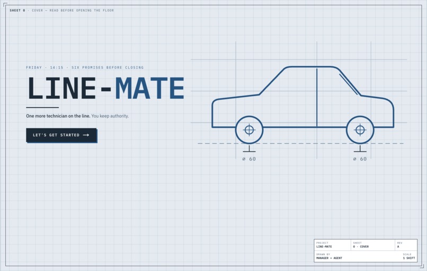The width and height of the screenshot is (427, 271).
Task: Click the Let's Get Started button
Action: [x=61, y=135]
